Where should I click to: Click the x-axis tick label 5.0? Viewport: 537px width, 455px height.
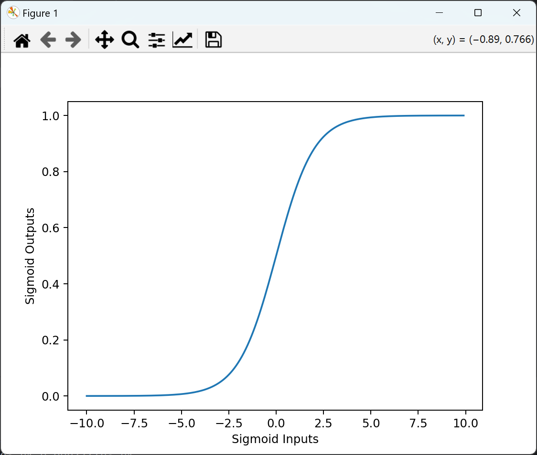371,423
